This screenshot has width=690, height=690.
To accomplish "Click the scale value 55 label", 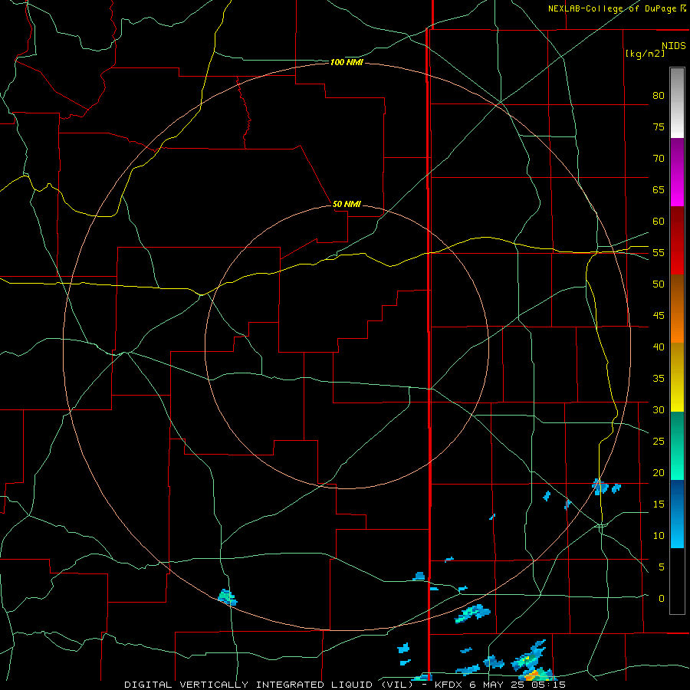I will [659, 252].
